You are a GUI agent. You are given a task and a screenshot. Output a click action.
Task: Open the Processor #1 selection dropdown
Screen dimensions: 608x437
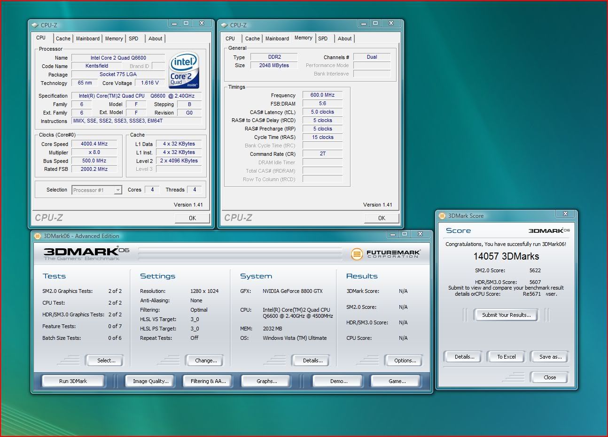(x=97, y=190)
